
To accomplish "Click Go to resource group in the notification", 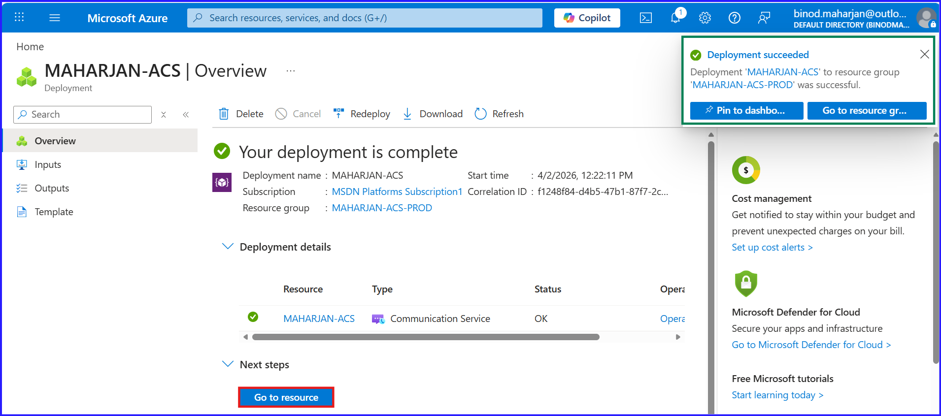I will (867, 111).
